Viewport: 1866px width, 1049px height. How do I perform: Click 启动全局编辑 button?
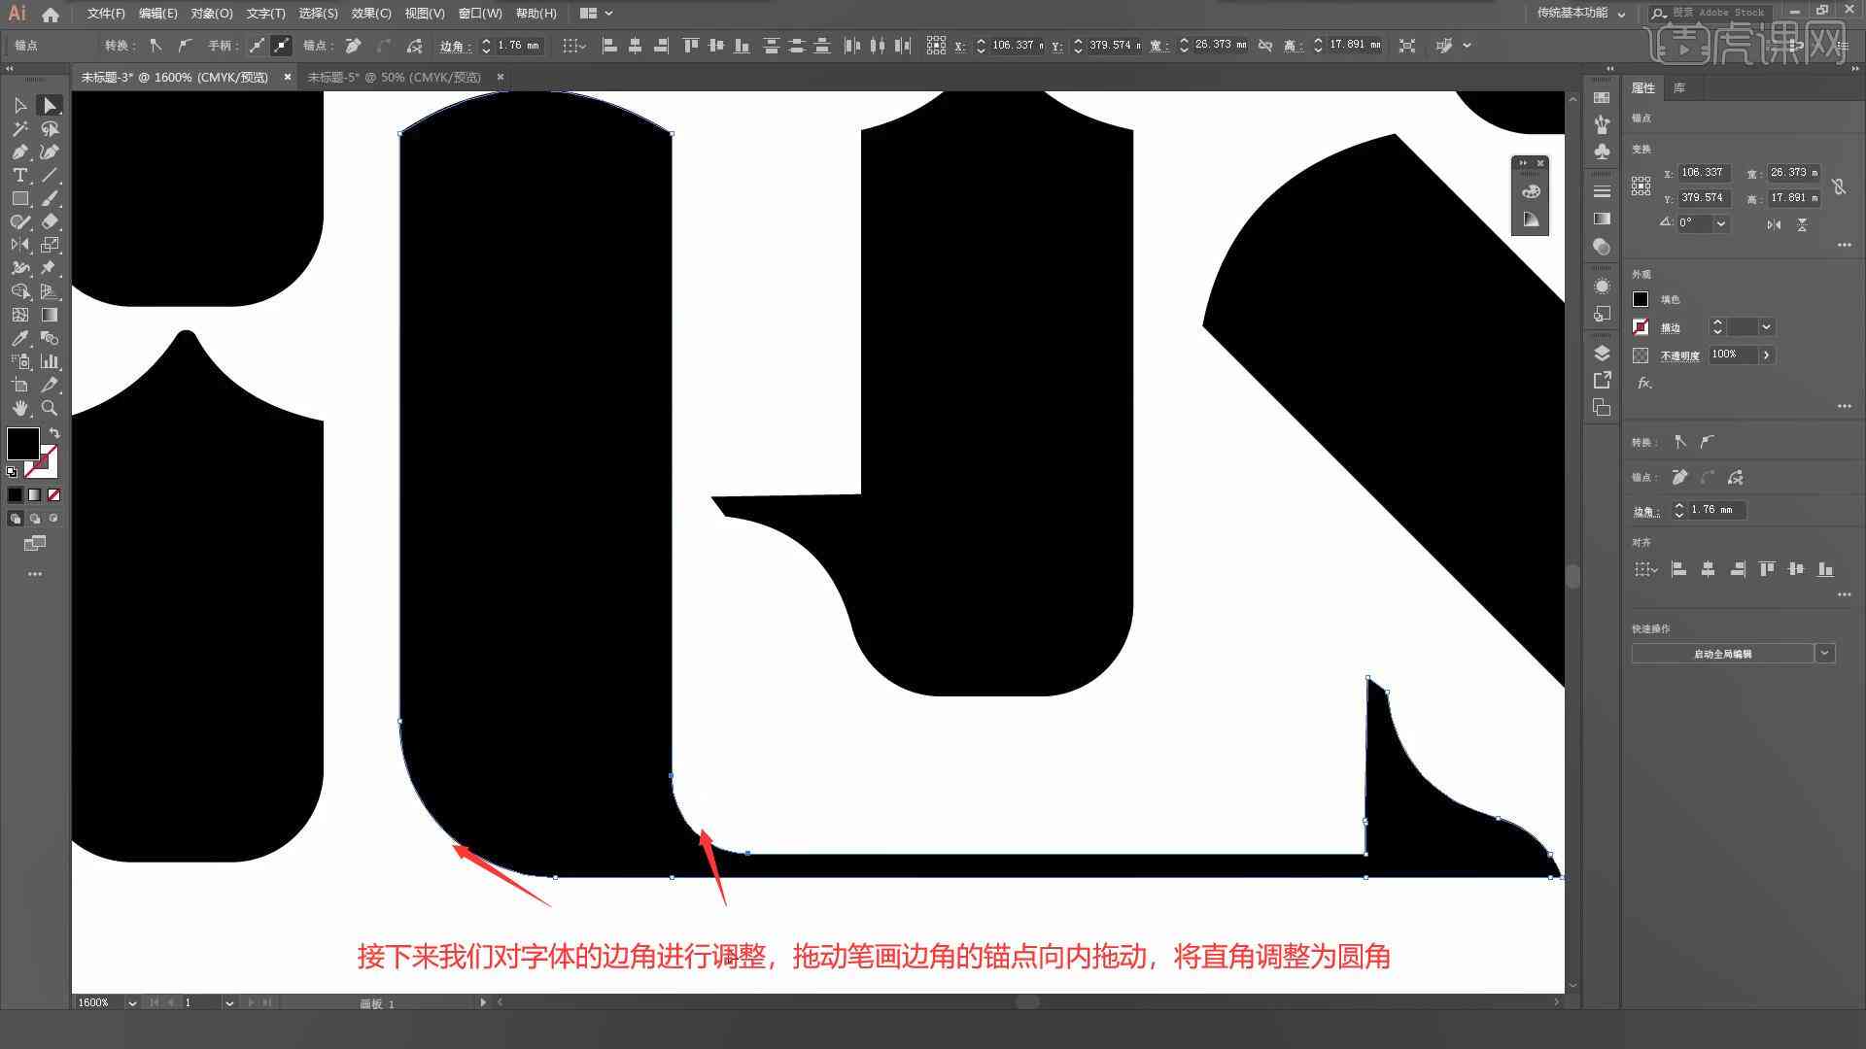(x=1721, y=654)
